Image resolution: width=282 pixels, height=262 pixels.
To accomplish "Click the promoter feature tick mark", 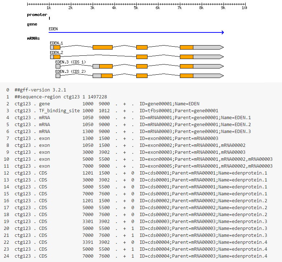I will coord(49,17).
